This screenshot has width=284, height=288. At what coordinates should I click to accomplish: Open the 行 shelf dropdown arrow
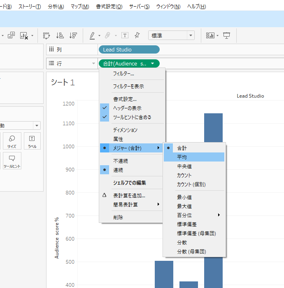(93, 63)
